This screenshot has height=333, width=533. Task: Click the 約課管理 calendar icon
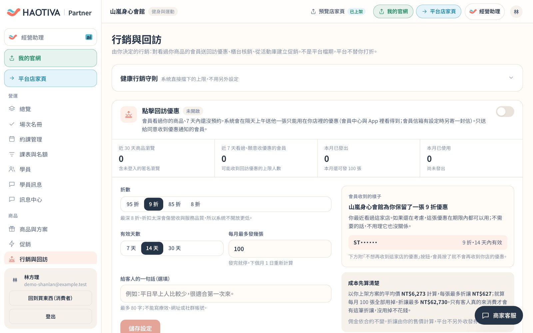pos(12,139)
